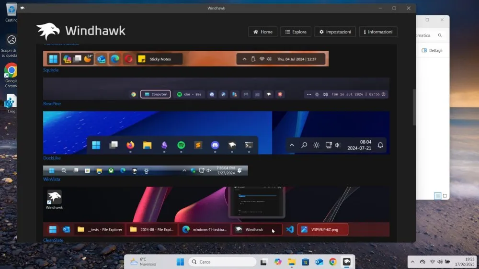Open the Squircle theme link
This screenshot has height=269, width=479.
pyautogui.click(x=51, y=70)
